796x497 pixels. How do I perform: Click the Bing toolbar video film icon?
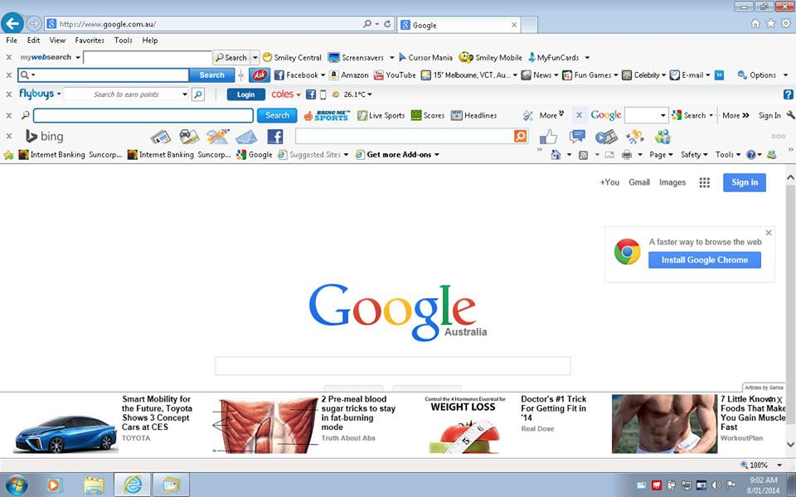[x=606, y=137]
